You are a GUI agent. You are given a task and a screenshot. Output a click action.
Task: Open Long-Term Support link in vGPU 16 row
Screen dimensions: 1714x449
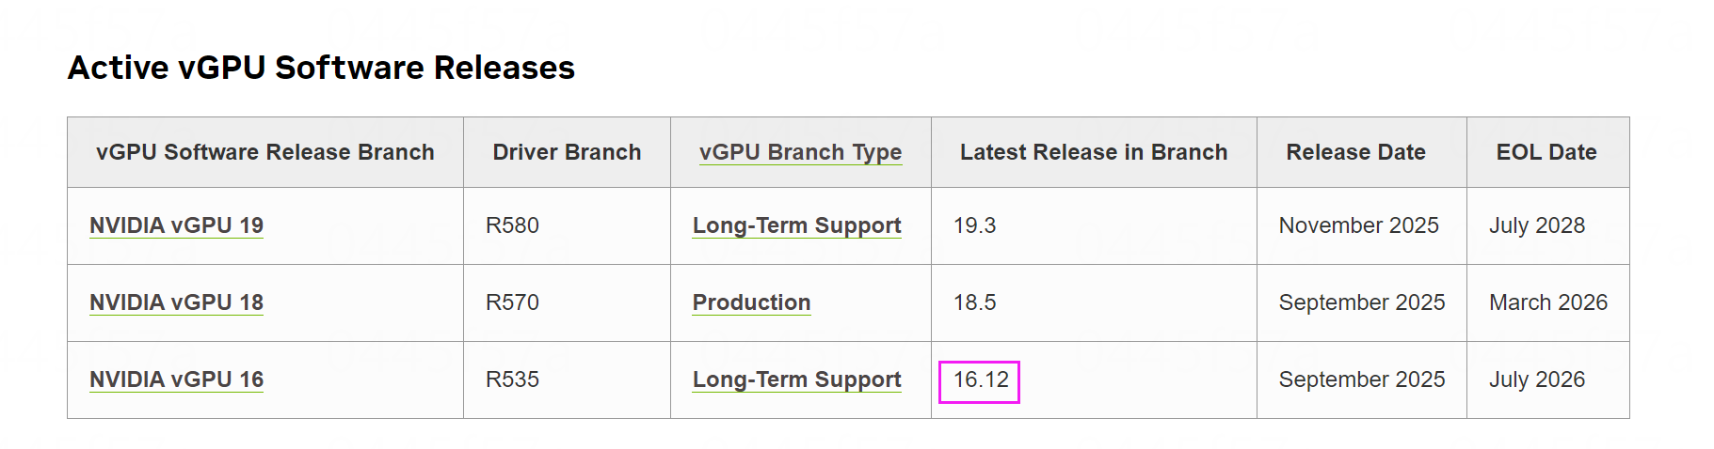click(796, 379)
